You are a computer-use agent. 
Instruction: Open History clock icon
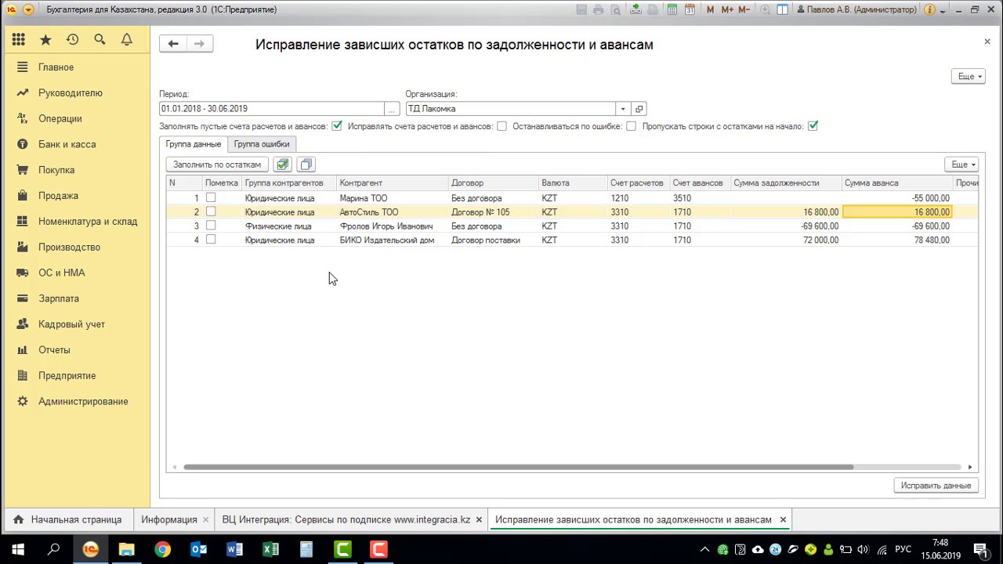72,39
